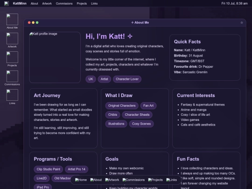Click the Clip Studio Paint tag
252x189 pixels.
tap(49, 169)
